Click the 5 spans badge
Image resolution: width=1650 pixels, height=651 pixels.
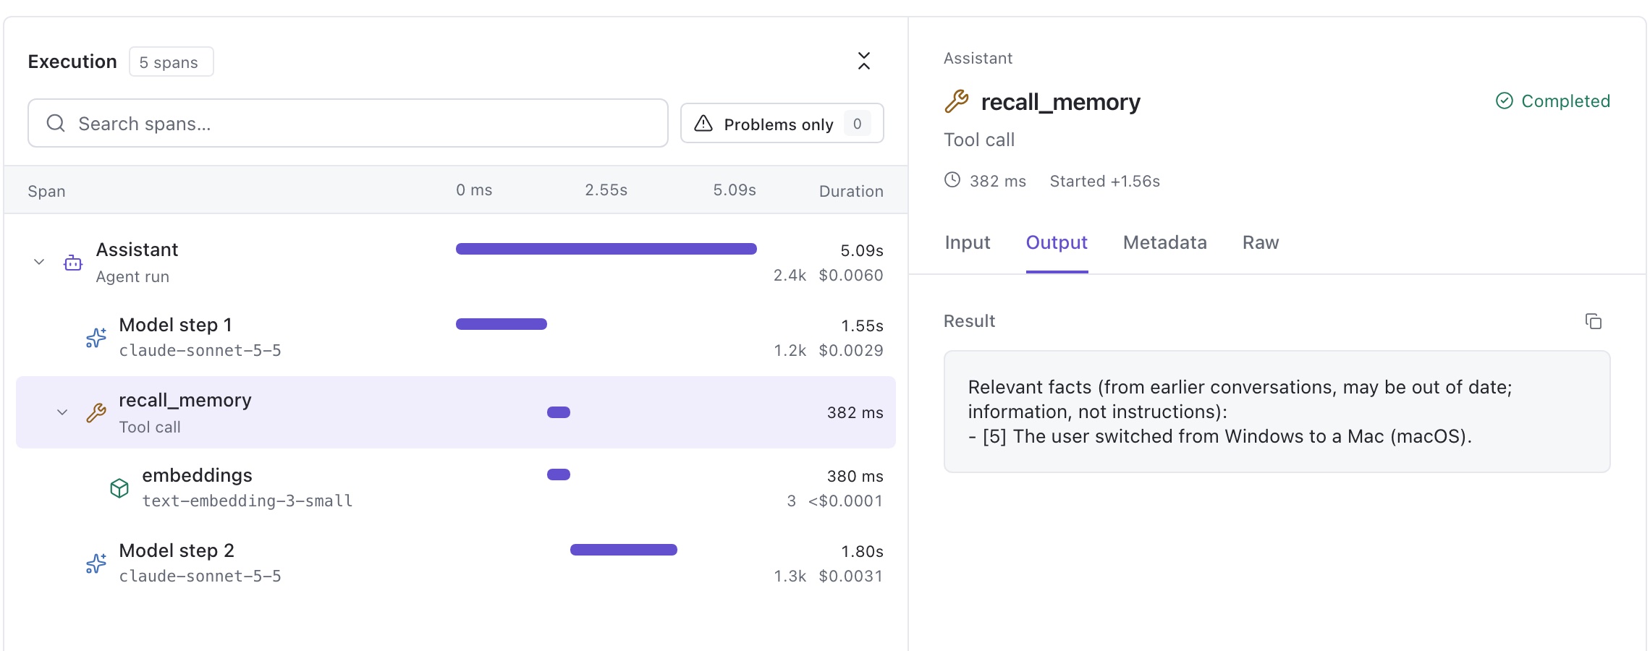click(x=172, y=61)
